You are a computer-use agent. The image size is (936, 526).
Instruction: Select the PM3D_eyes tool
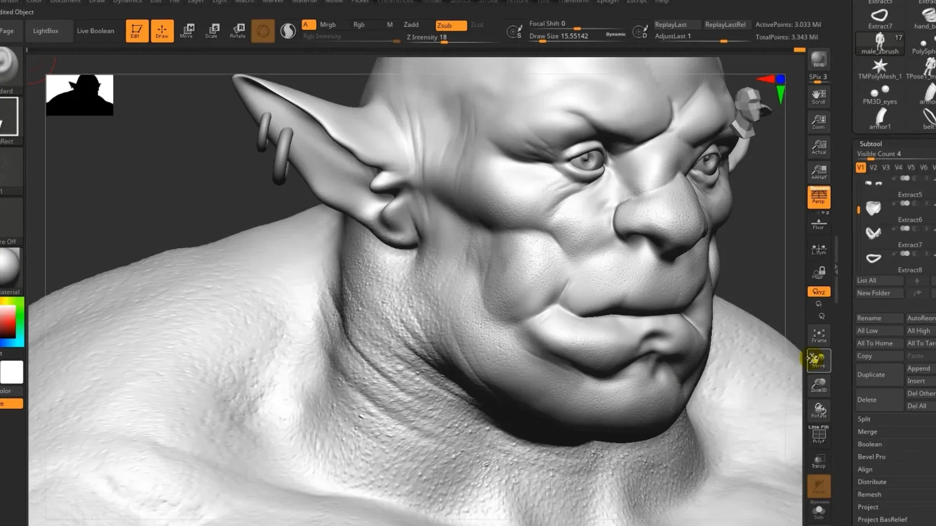(x=880, y=95)
